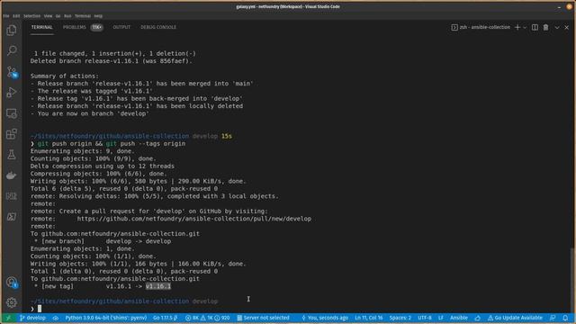Screen dimensions: 576x324
Task: Click the 15s duration indicator in prompt
Action: (226, 136)
